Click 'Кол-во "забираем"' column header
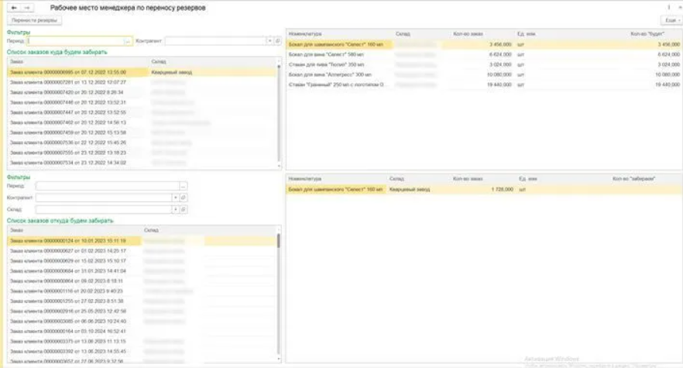The image size is (683, 368). (x=633, y=179)
